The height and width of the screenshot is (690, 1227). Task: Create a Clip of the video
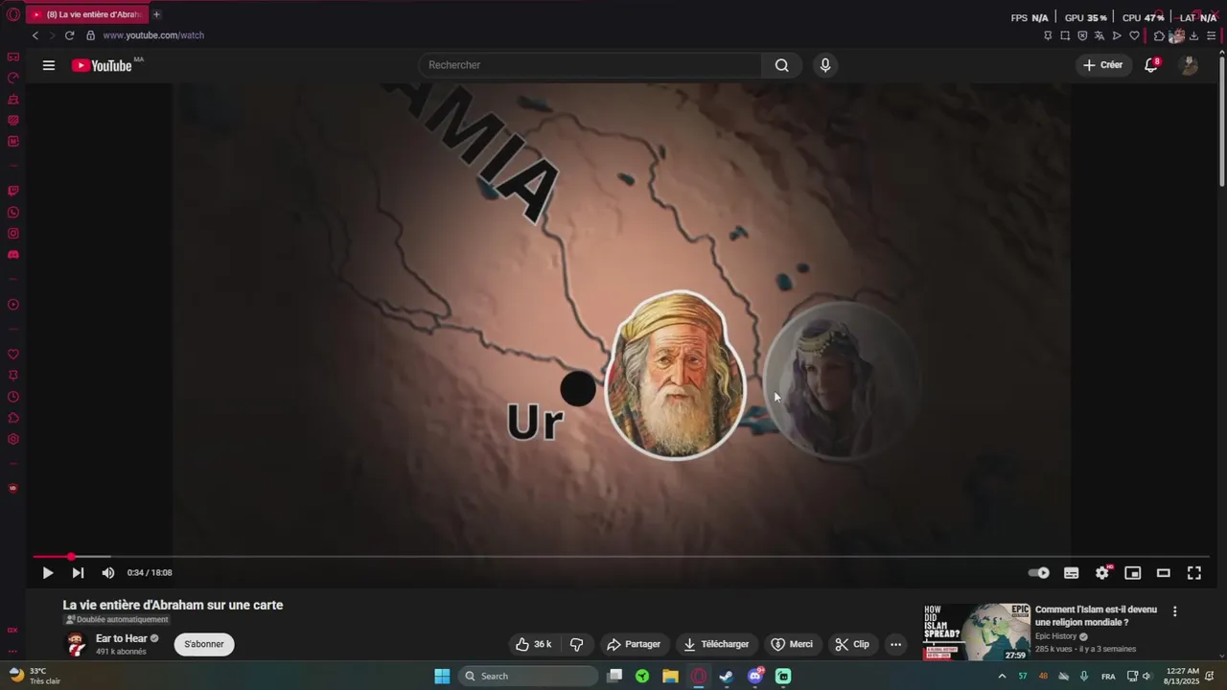(852, 644)
